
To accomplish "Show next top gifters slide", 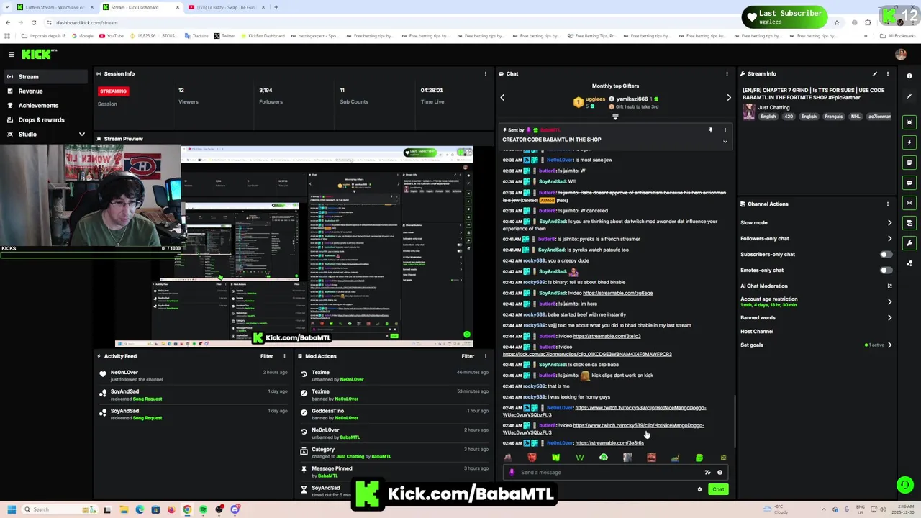I will point(729,98).
